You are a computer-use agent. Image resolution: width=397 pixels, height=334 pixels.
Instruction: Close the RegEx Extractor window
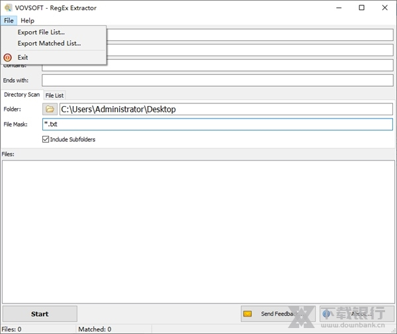tap(384, 8)
